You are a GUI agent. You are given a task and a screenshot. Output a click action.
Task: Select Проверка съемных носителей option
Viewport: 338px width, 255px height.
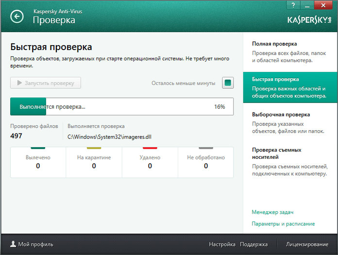(x=290, y=162)
